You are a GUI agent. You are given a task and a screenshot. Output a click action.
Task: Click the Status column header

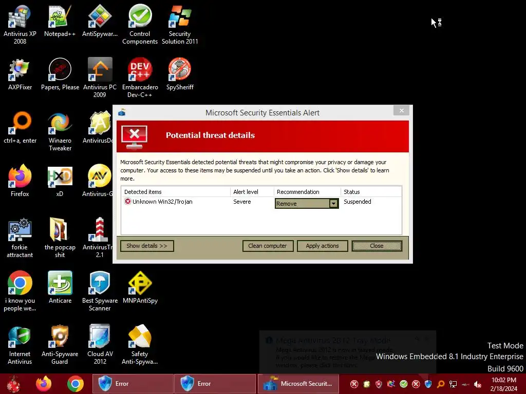(x=371, y=192)
